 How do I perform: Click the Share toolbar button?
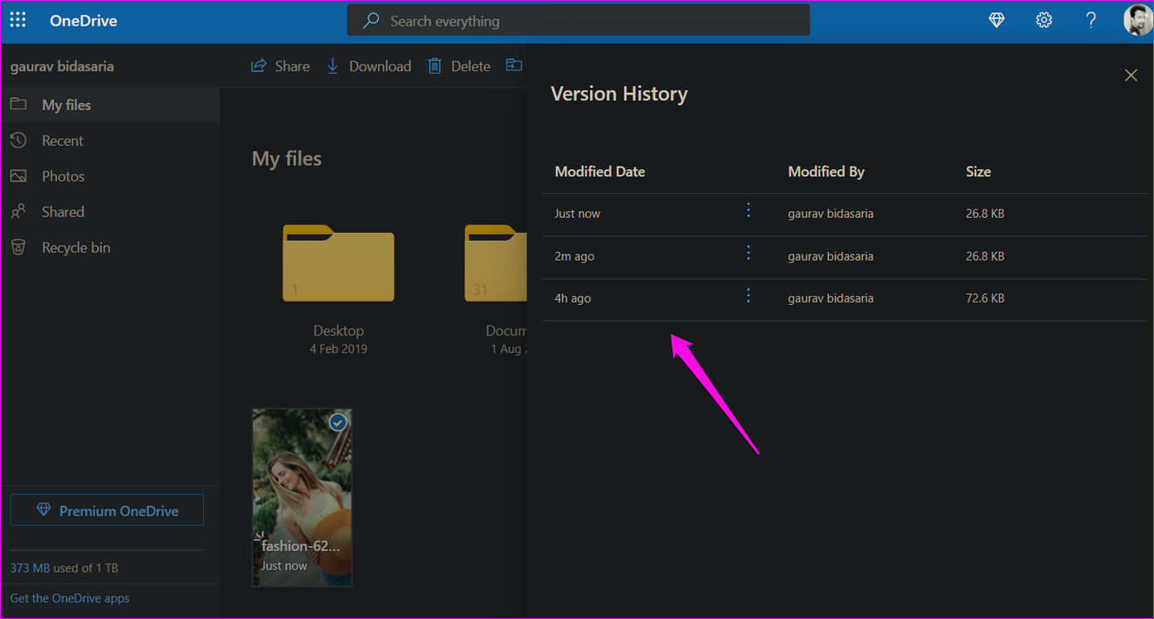click(280, 66)
